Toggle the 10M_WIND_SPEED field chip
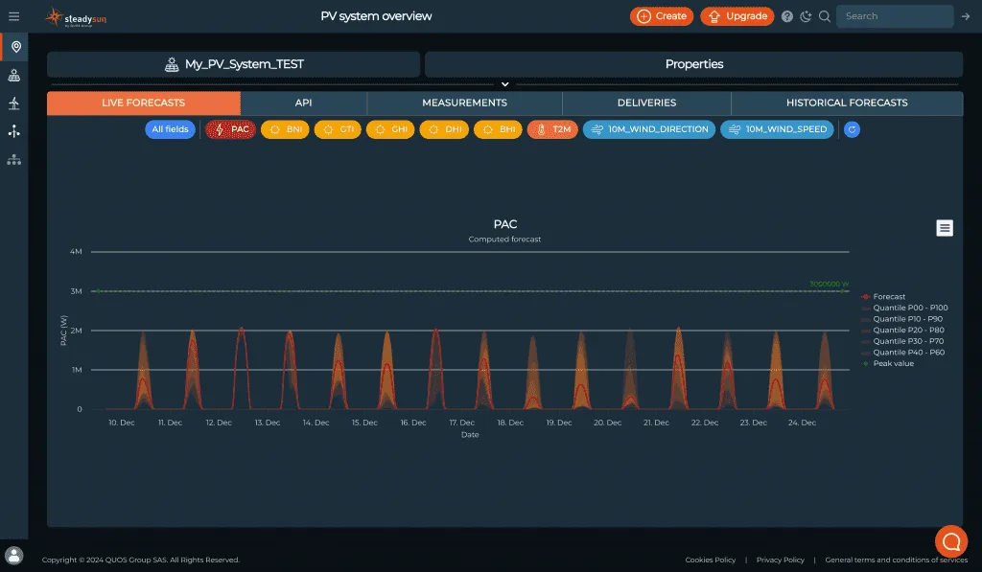 [x=777, y=129]
